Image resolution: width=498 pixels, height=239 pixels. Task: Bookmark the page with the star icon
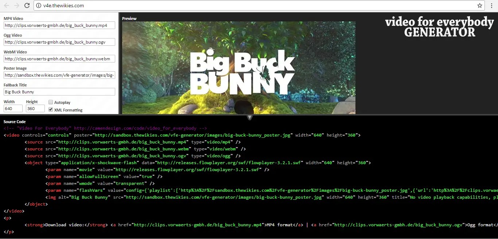tap(481, 6)
